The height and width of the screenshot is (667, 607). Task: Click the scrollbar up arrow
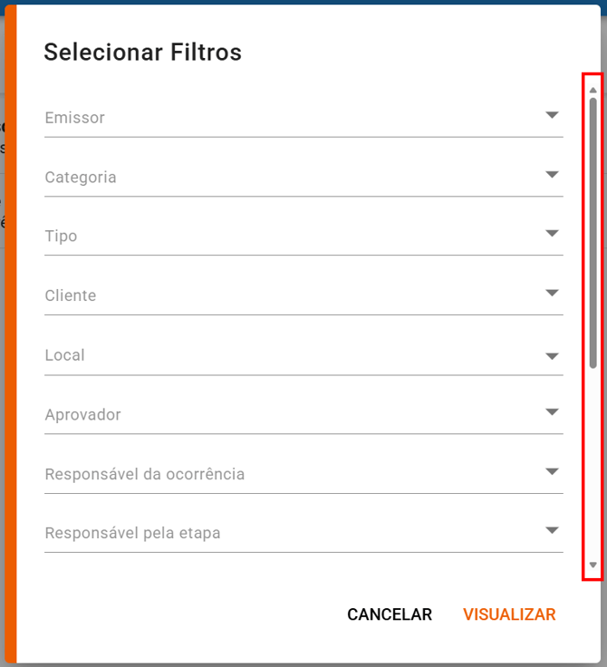(x=593, y=90)
